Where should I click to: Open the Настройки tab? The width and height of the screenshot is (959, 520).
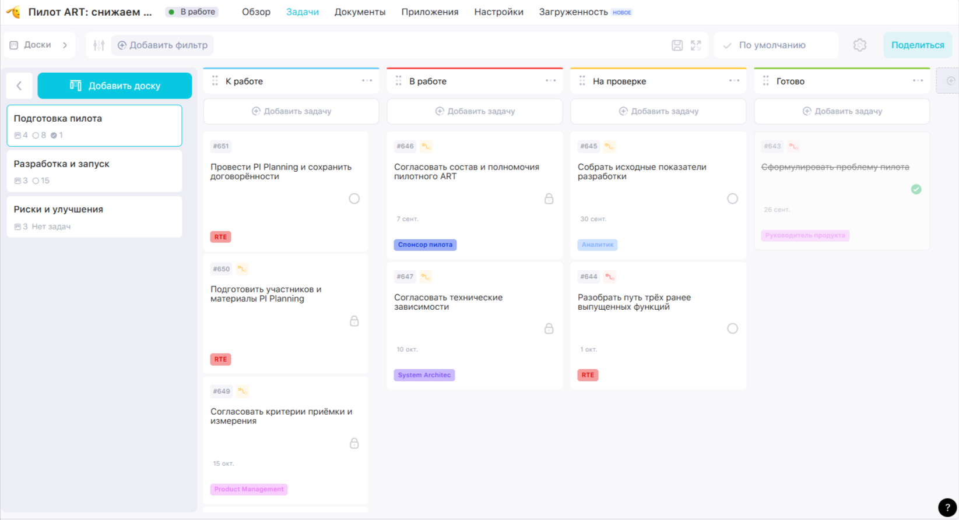[498, 12]
